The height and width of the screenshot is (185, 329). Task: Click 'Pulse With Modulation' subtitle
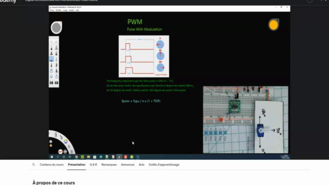pyautogui.click(x=144, y=29)
